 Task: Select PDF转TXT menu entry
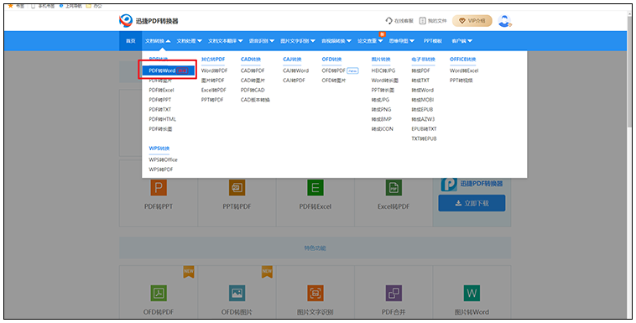click(x=159, y=110)
